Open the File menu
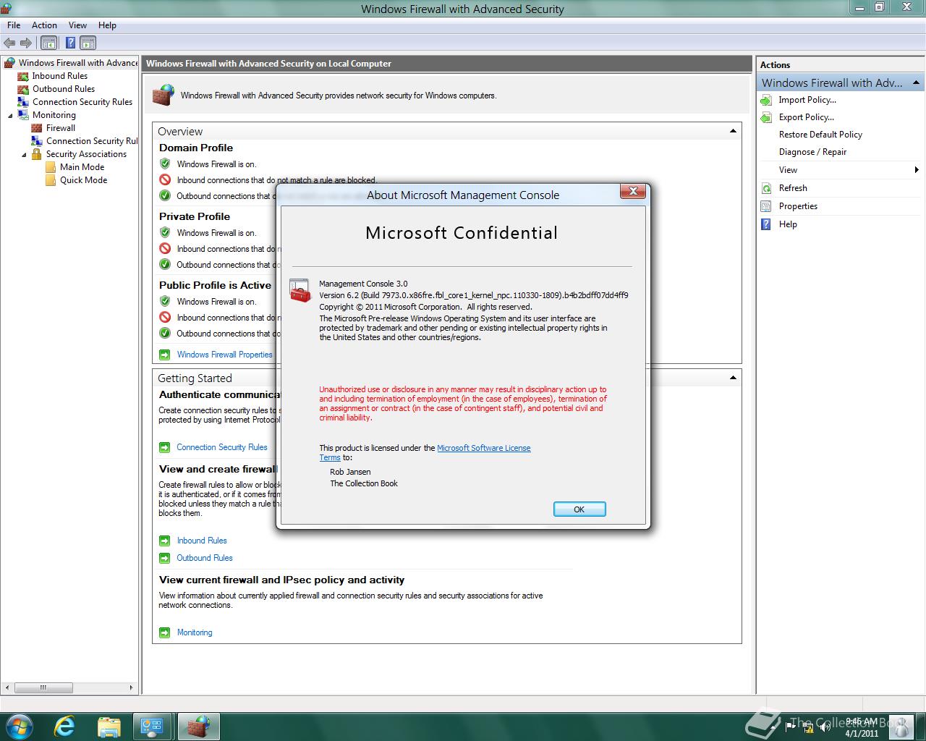Screen dimensions: 926x741 pyautogui.click(x=14, y=25)
